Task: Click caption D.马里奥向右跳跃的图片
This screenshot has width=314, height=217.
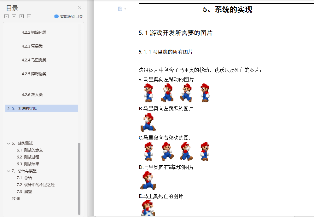Action: click(x=166, y=167)
